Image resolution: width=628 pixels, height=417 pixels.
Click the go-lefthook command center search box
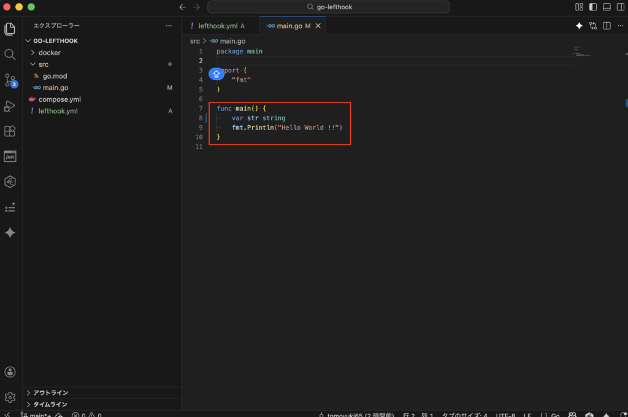tap(329, 7)
